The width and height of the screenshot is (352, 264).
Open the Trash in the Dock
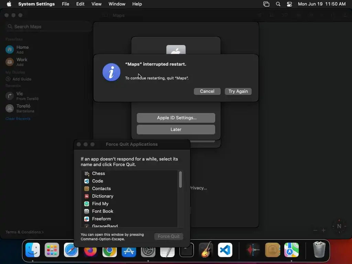coord(319,250)
